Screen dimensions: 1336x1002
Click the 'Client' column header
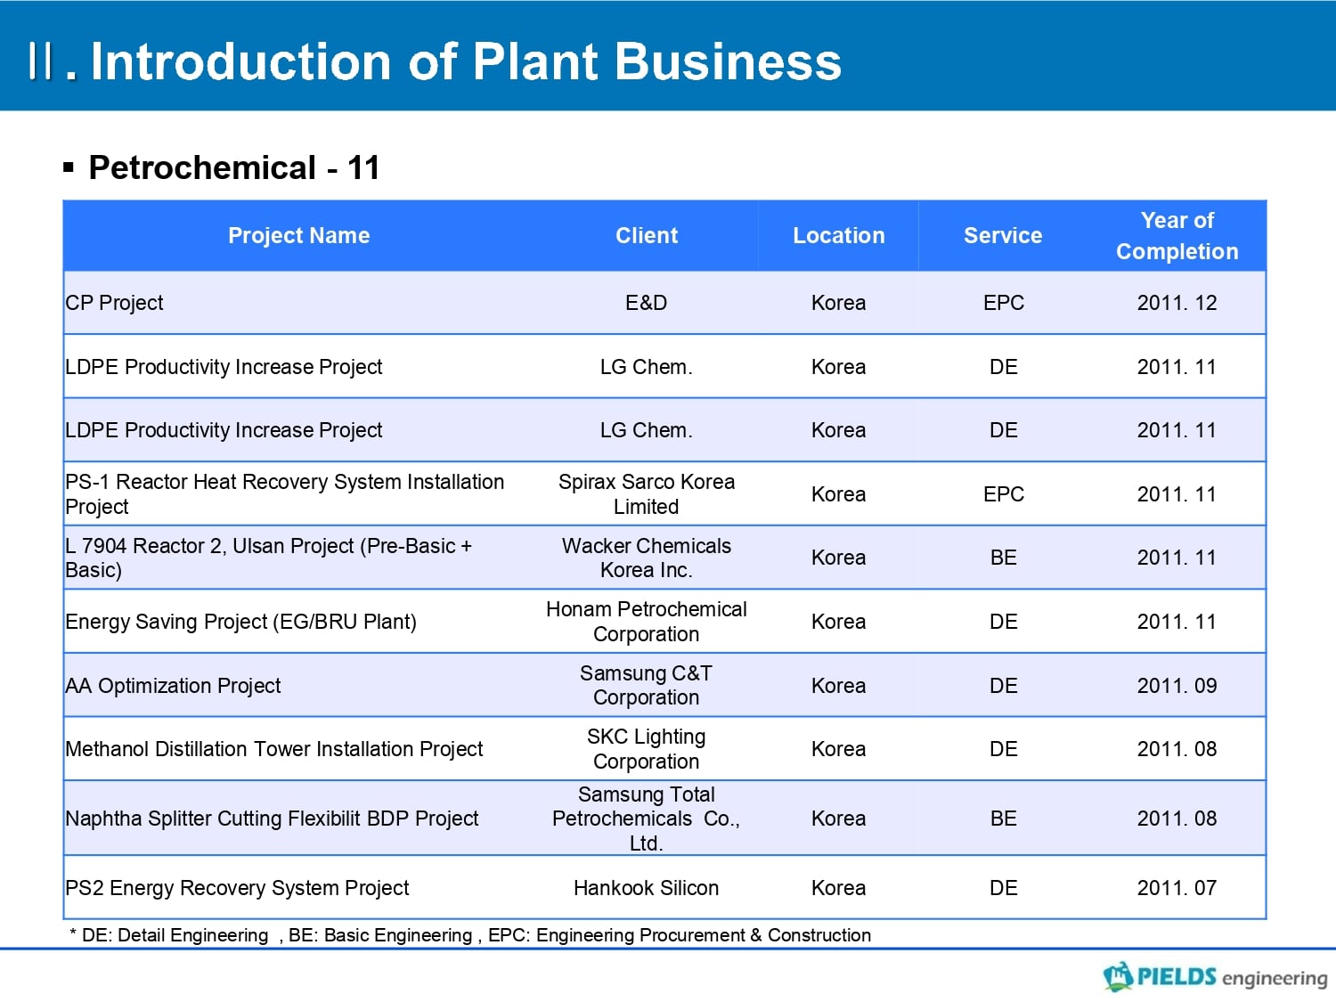pyautogui.click(x=647, y=235)
